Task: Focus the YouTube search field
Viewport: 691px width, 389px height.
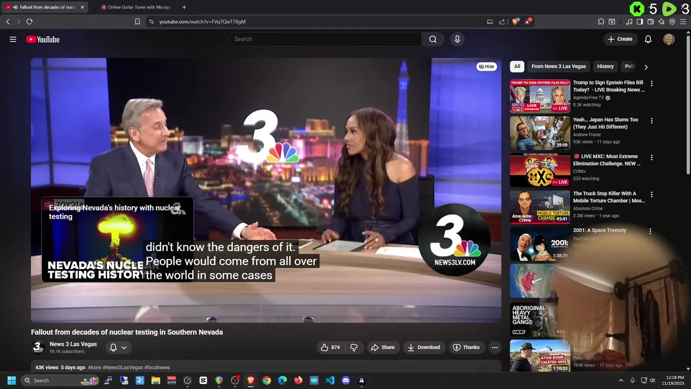Action: click(326, 39)
